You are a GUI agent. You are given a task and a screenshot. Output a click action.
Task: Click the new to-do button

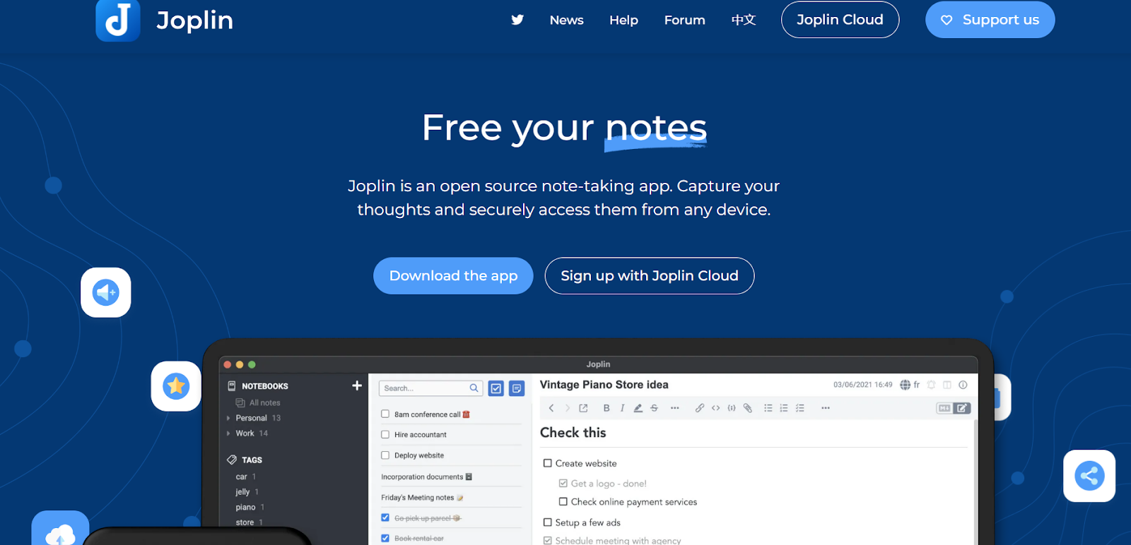[496, 388]
